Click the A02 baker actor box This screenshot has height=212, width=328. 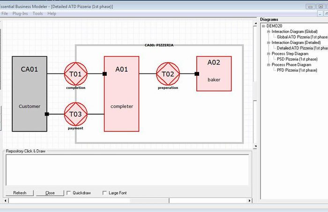pos(214,73)
